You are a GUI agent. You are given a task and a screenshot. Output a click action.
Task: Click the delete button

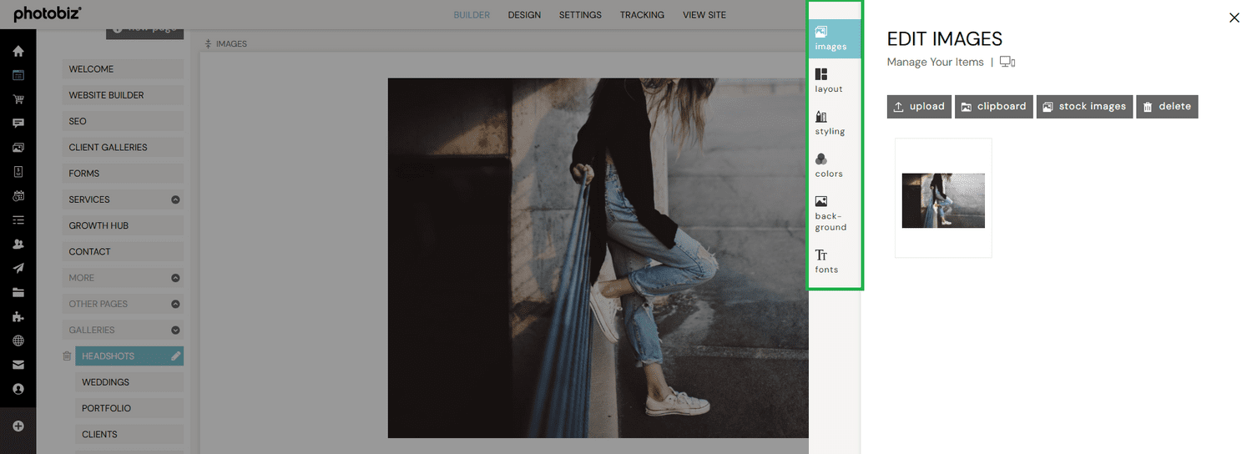point(1167,107)
